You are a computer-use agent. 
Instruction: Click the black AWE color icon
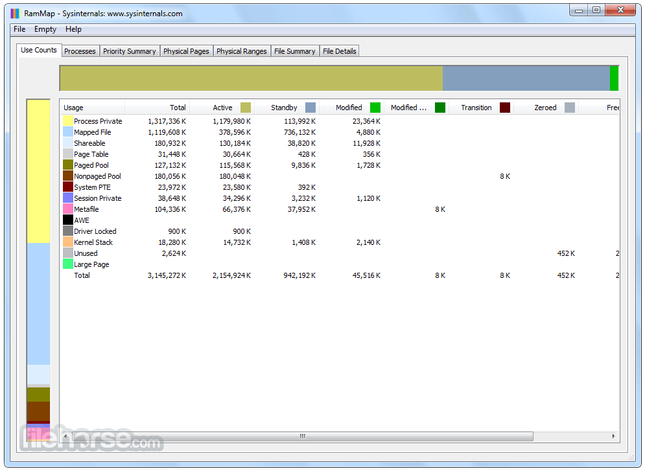[68, 220]
